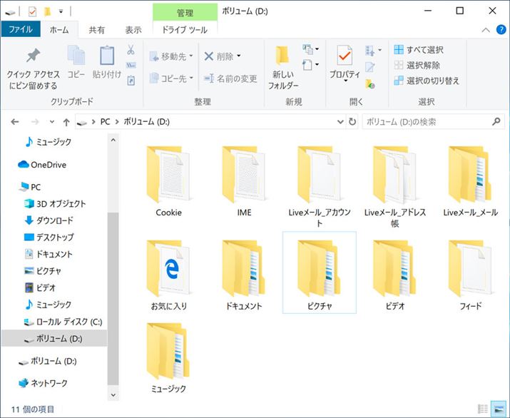The image size is (510, 418).
Task: Switch to the 表示 (View) tab
Action: [x=133, y=30]
